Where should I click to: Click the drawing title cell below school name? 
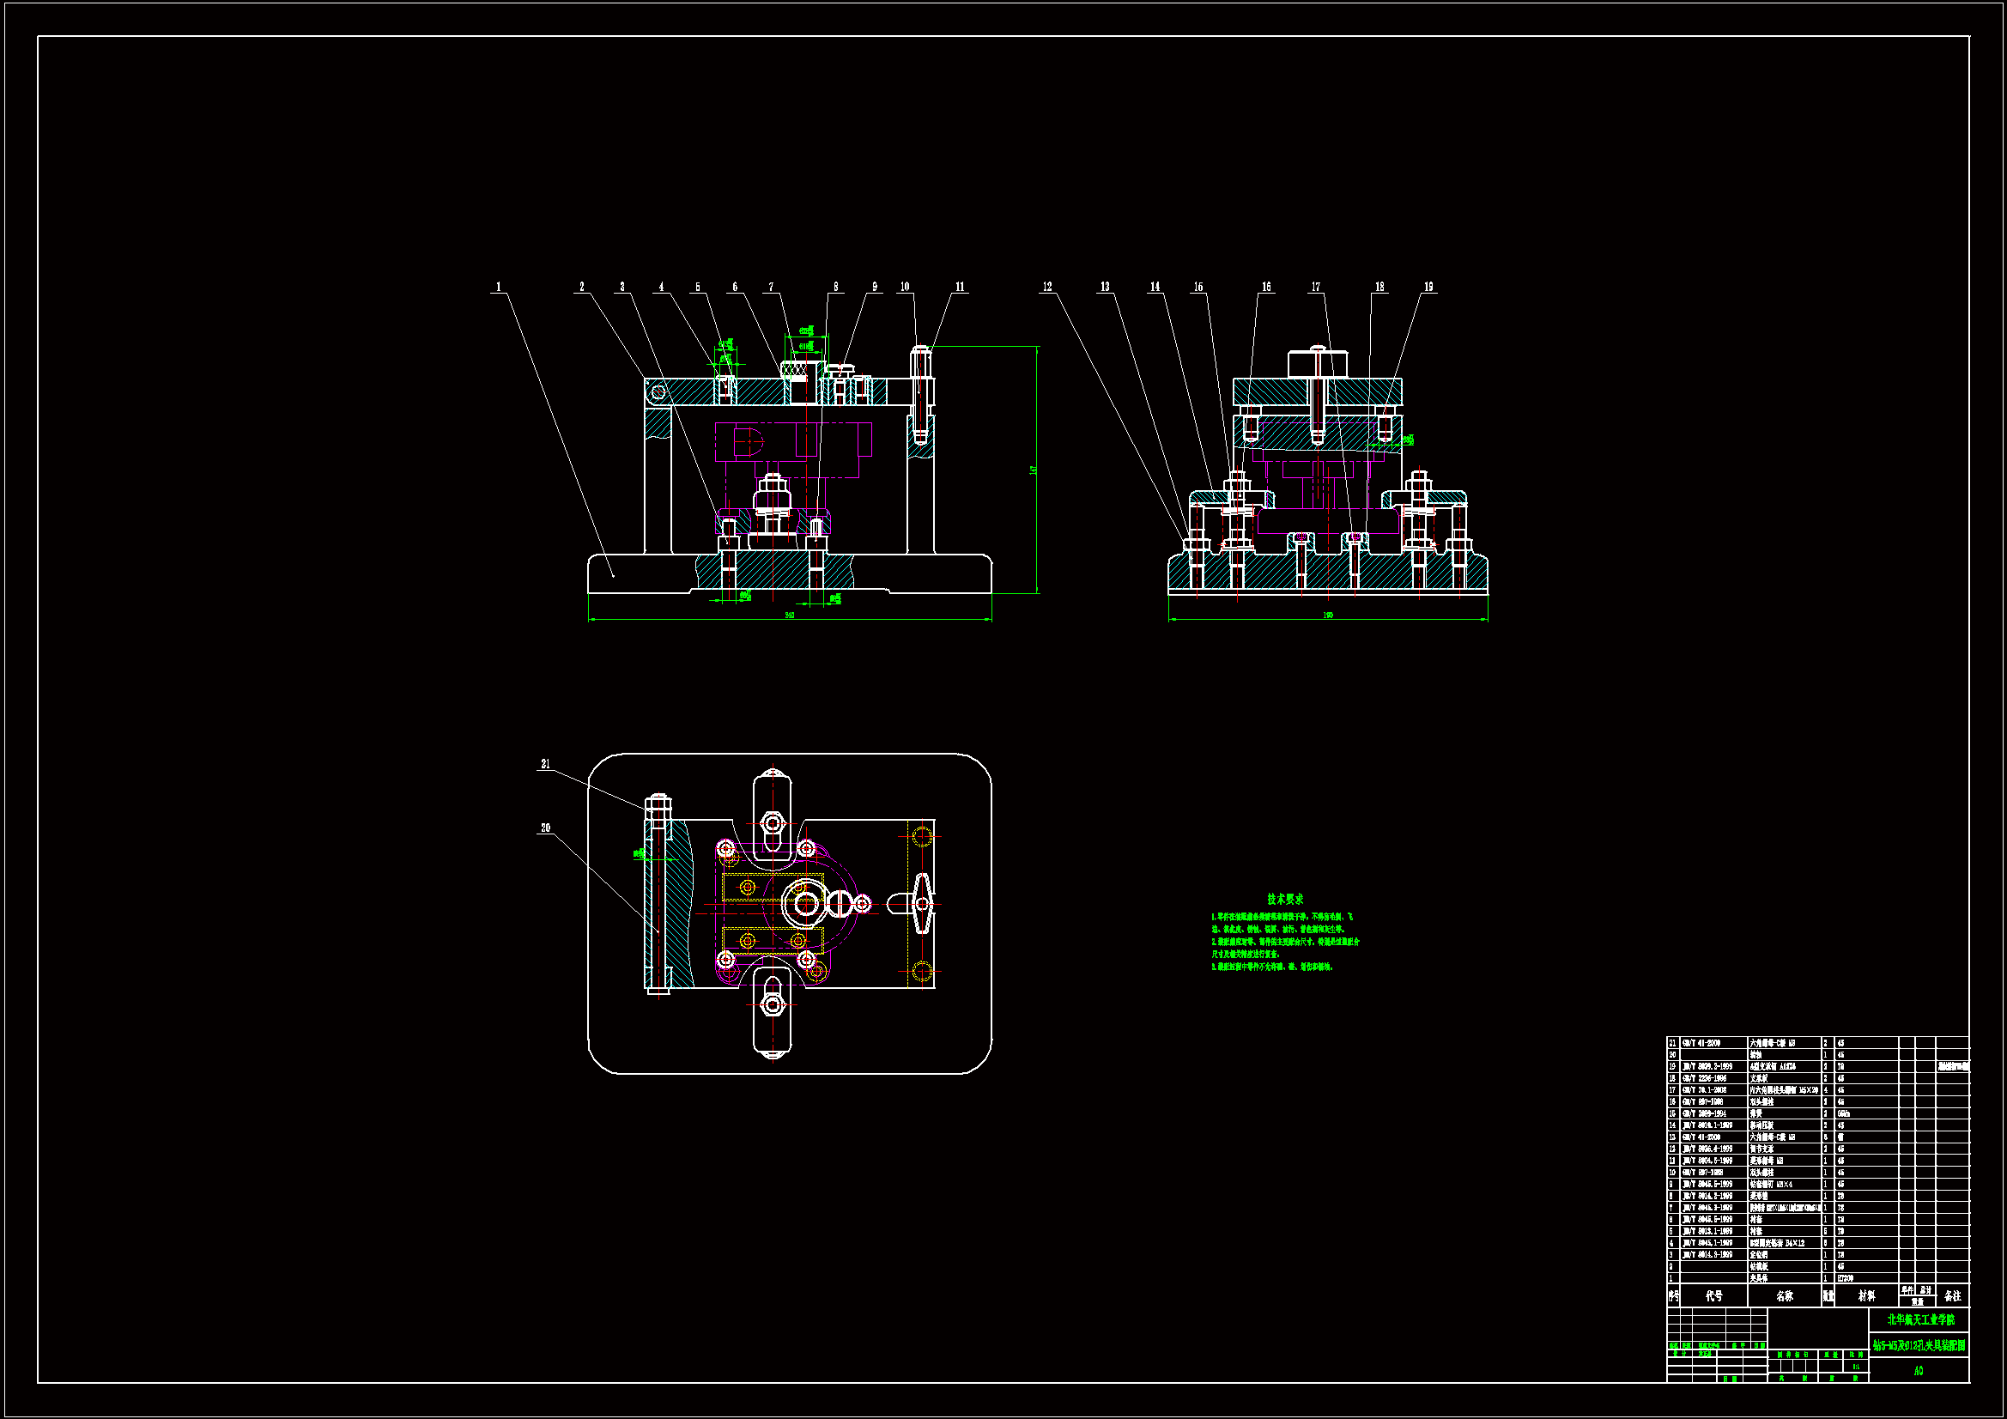1919,1345
